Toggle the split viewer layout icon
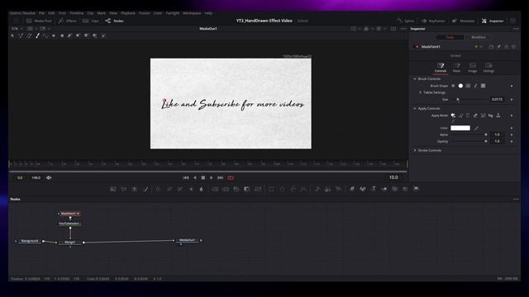 tap(393, 29)
